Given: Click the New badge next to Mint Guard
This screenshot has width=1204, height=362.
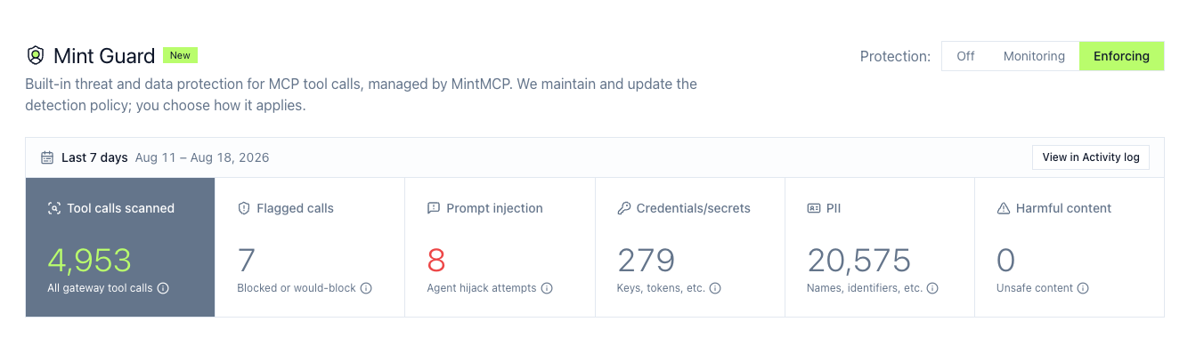Looking at the screenshot, I should (180, 55).
